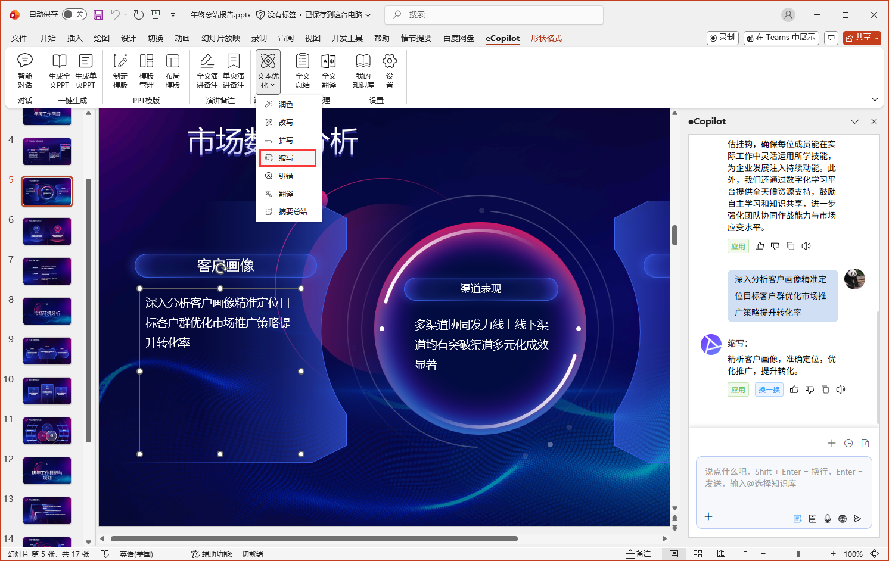
Task: Click the send arrow in eCopilot chat
Action: click(857, 519)
